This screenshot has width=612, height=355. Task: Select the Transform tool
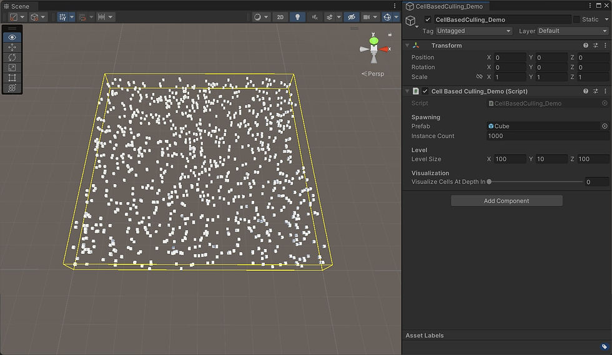[x=12, y=88]
